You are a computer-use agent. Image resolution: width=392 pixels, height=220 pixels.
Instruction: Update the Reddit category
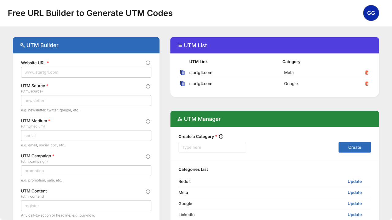pos(354,182)
